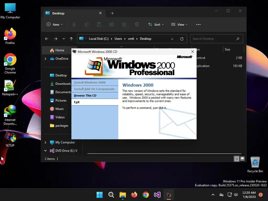
Task: Open Chrome from the taskbar
Action: pyautogui.click(x=146, y=195)
